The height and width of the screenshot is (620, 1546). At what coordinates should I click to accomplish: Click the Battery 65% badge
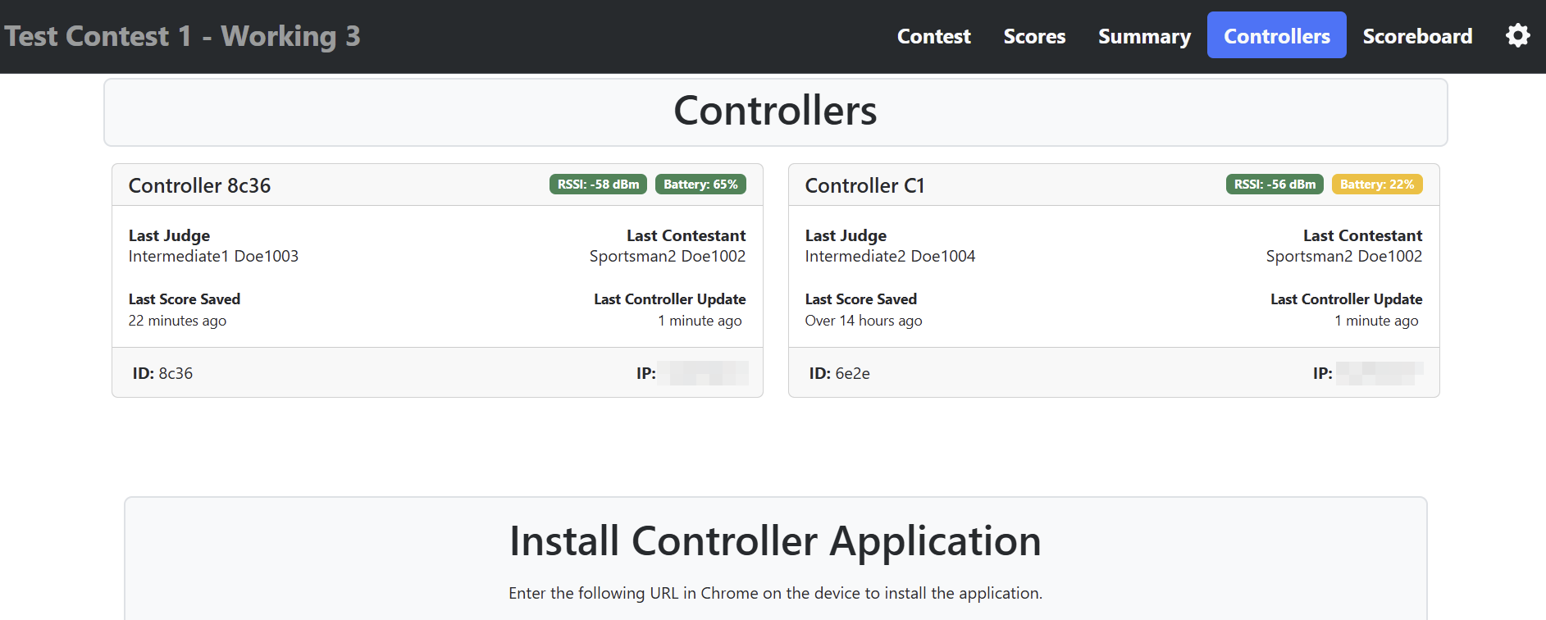(700, 185)
